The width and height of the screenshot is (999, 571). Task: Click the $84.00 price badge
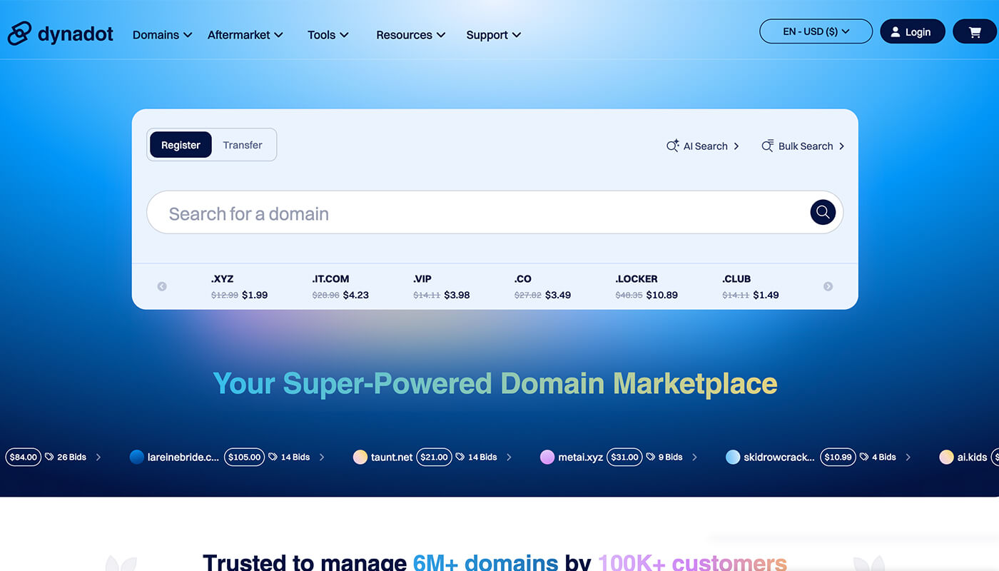[23, 457]
